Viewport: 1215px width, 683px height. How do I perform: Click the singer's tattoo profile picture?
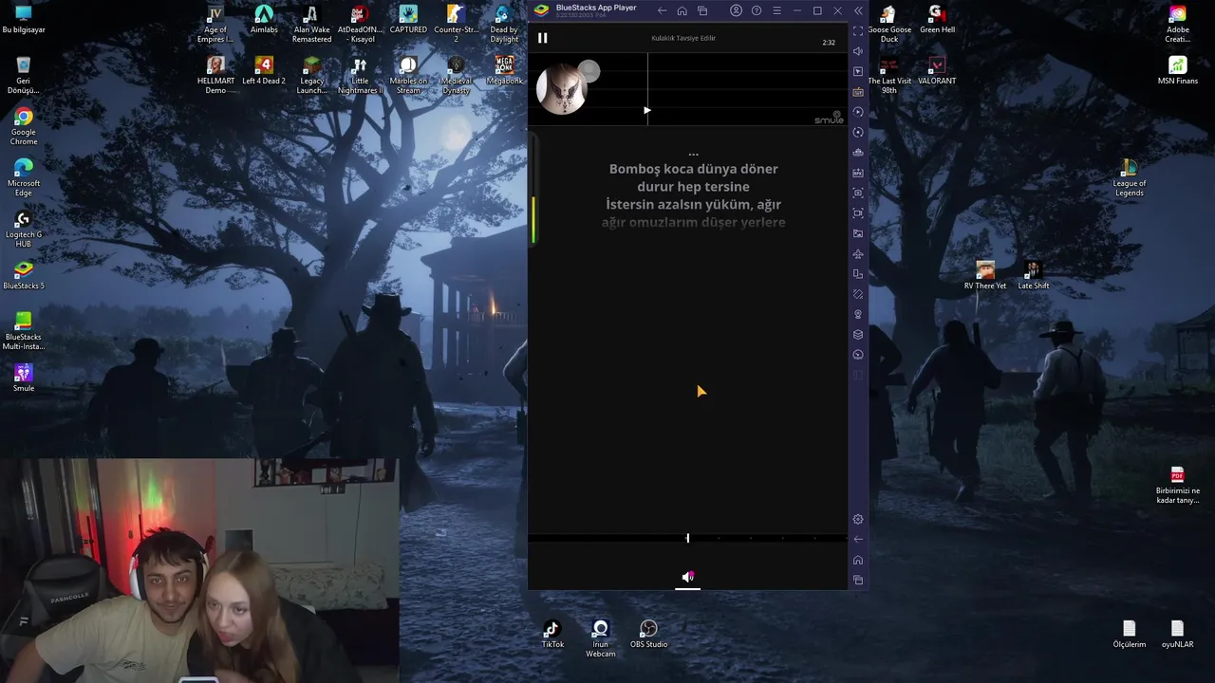point(561,90)
